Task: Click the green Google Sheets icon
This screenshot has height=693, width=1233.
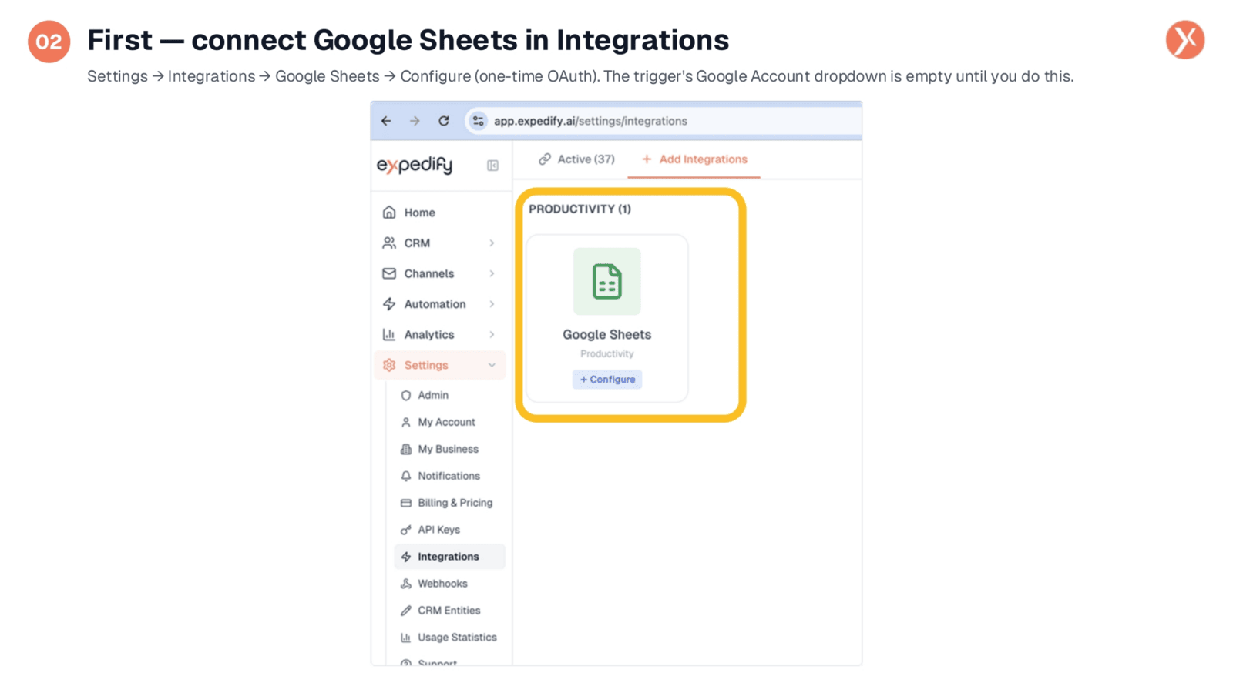Action: [607, 281]
